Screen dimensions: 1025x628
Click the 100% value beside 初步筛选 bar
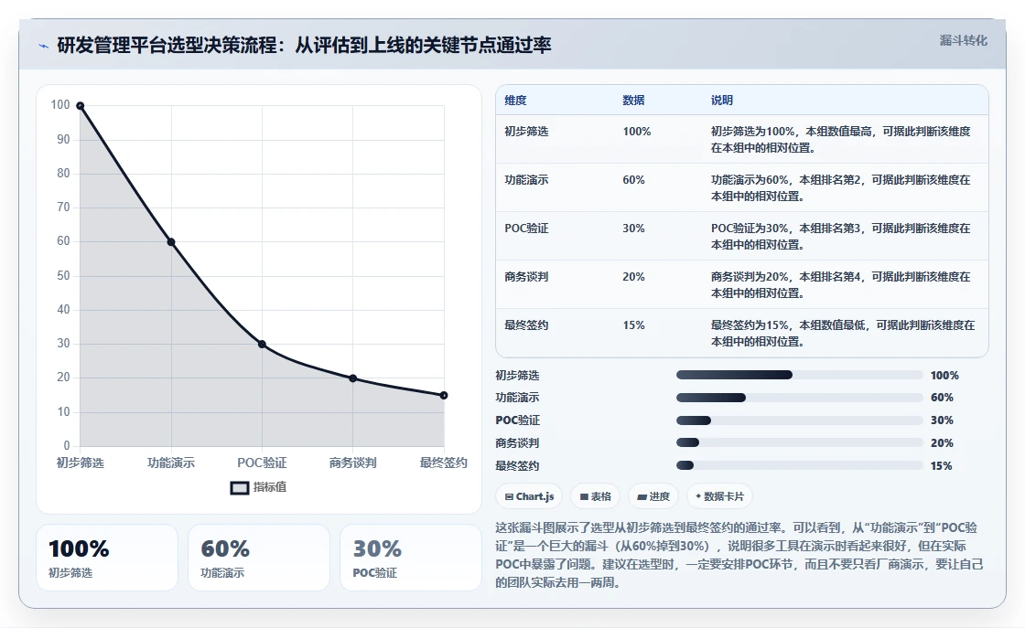(x=944, y=376)
